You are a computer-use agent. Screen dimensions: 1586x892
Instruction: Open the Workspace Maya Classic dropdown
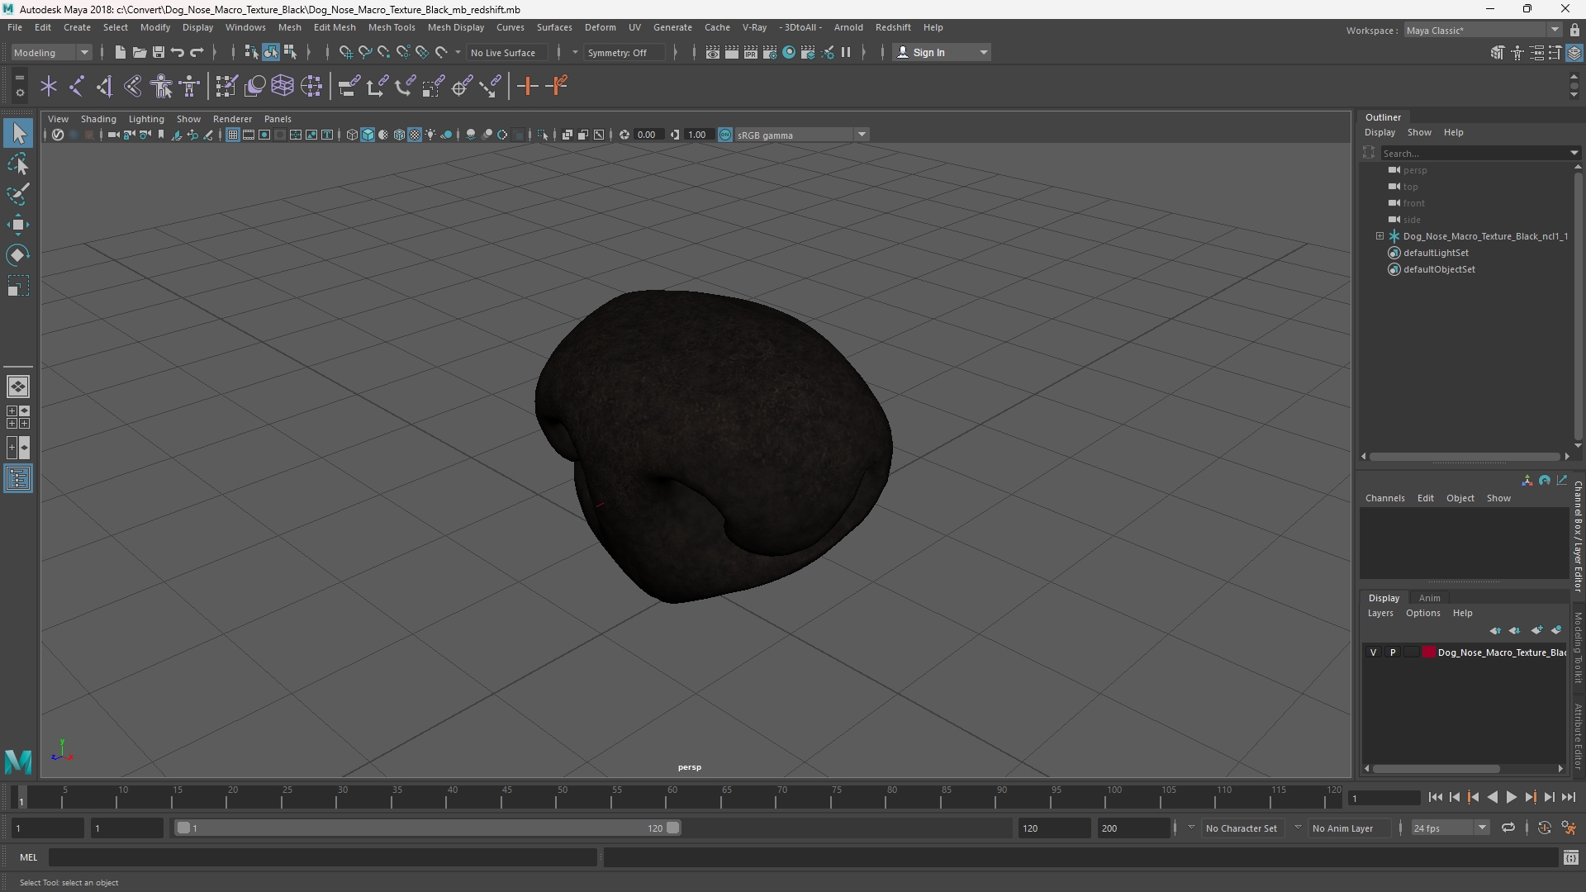pos(1483,31)
